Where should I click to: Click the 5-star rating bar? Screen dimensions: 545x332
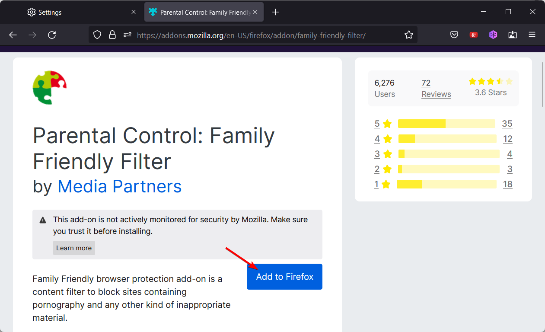(446, 124)
